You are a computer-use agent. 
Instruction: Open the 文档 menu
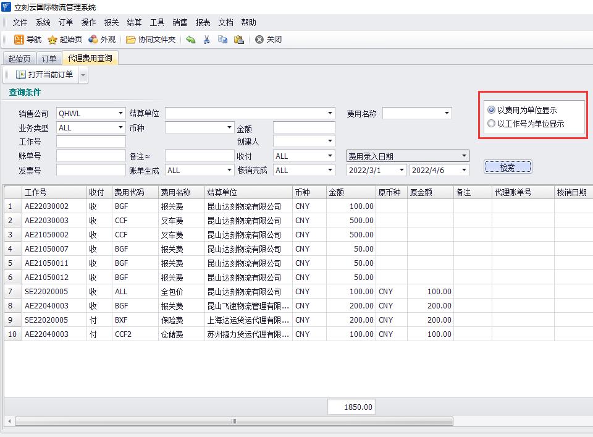tap(226, 22)
